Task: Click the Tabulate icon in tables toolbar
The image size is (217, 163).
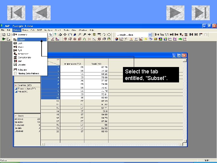Action: (201, 34)
